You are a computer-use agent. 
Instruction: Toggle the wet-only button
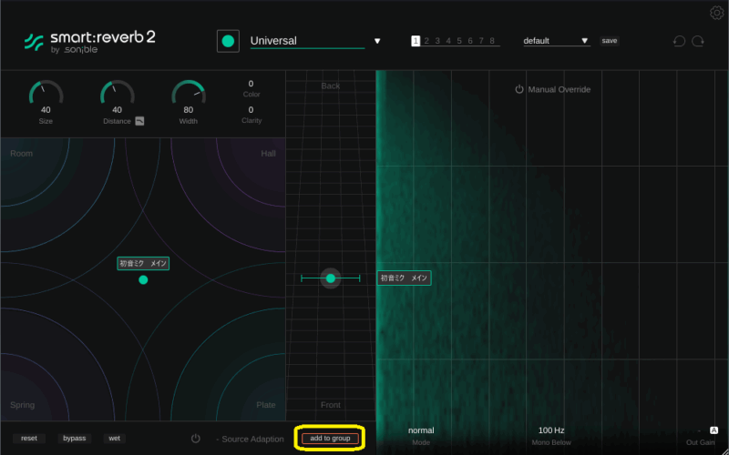pos(115,439)
